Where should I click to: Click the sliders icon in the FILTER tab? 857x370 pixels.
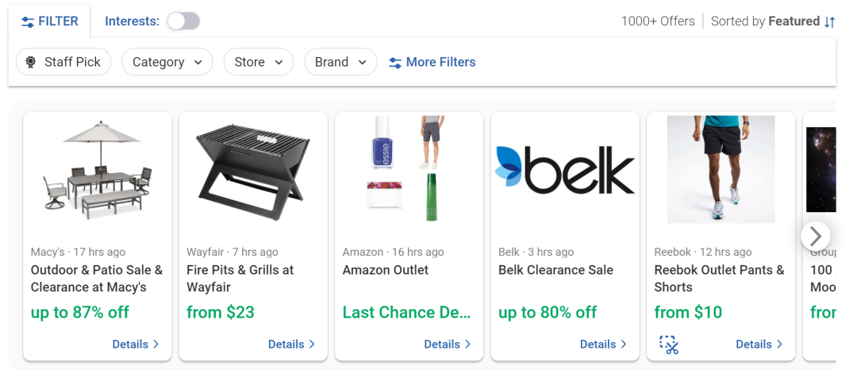tap(28, 22)
